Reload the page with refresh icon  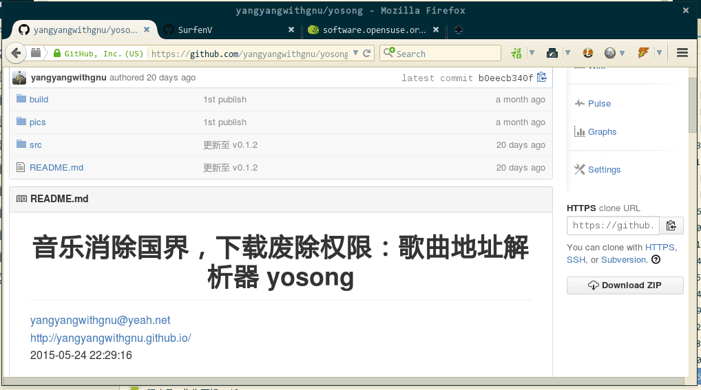pos(366,53)
